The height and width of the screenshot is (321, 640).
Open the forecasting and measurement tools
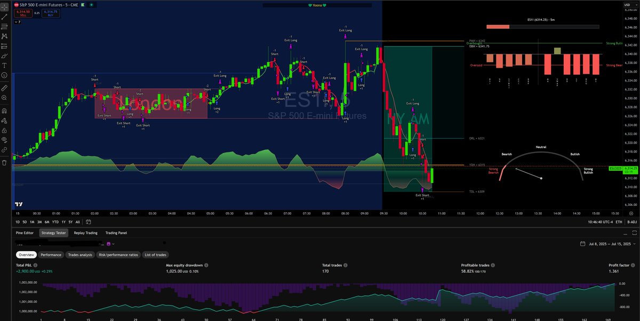(5, 46)
